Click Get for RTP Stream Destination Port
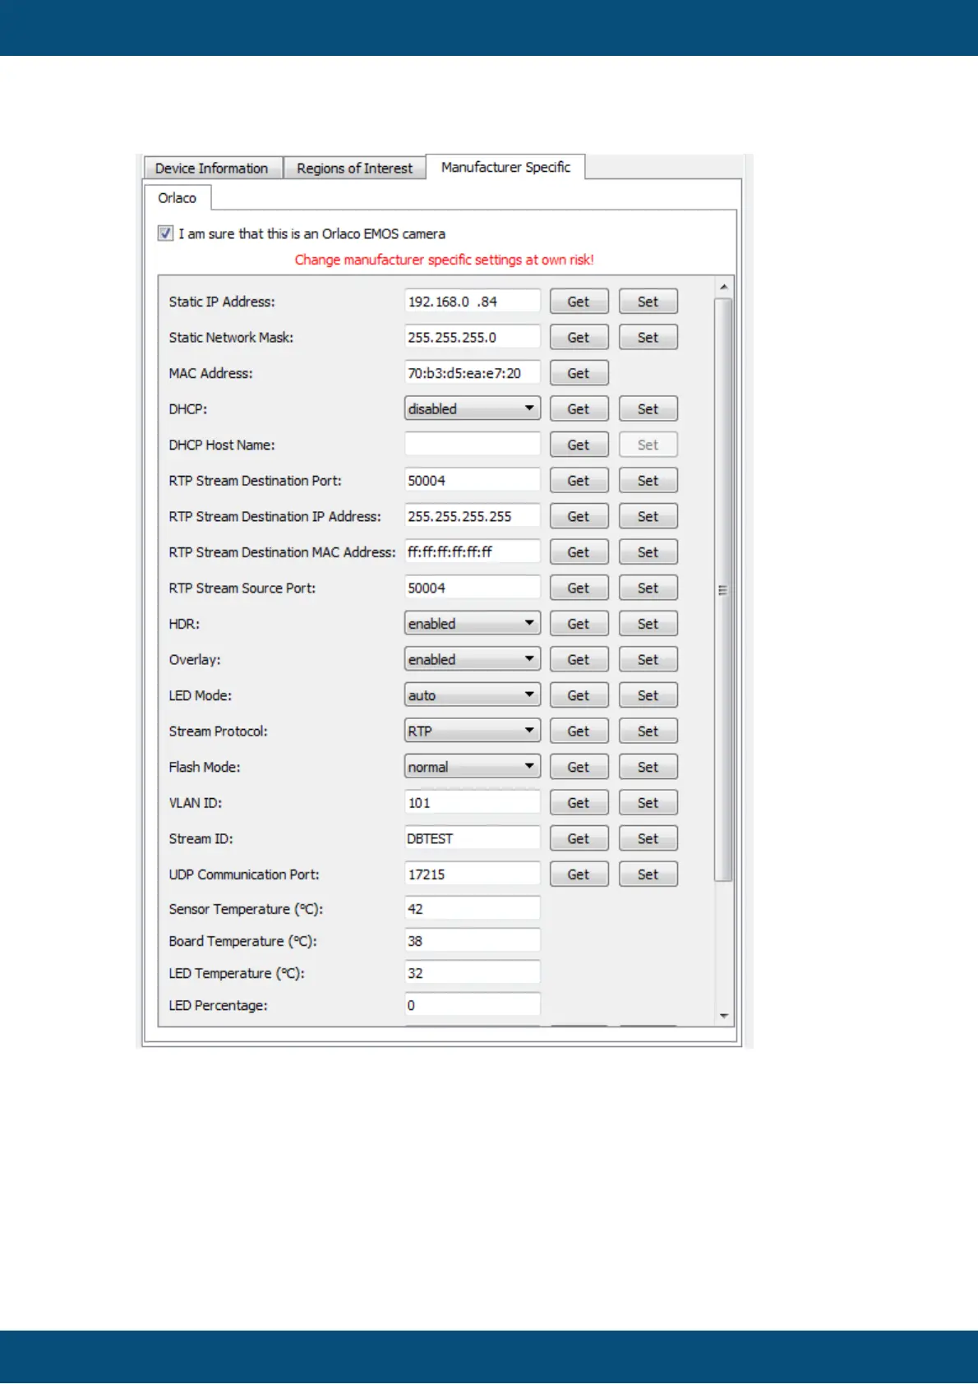Image resolution: width=978 pixels, height=1384 pixels. [x=579, y=481]
